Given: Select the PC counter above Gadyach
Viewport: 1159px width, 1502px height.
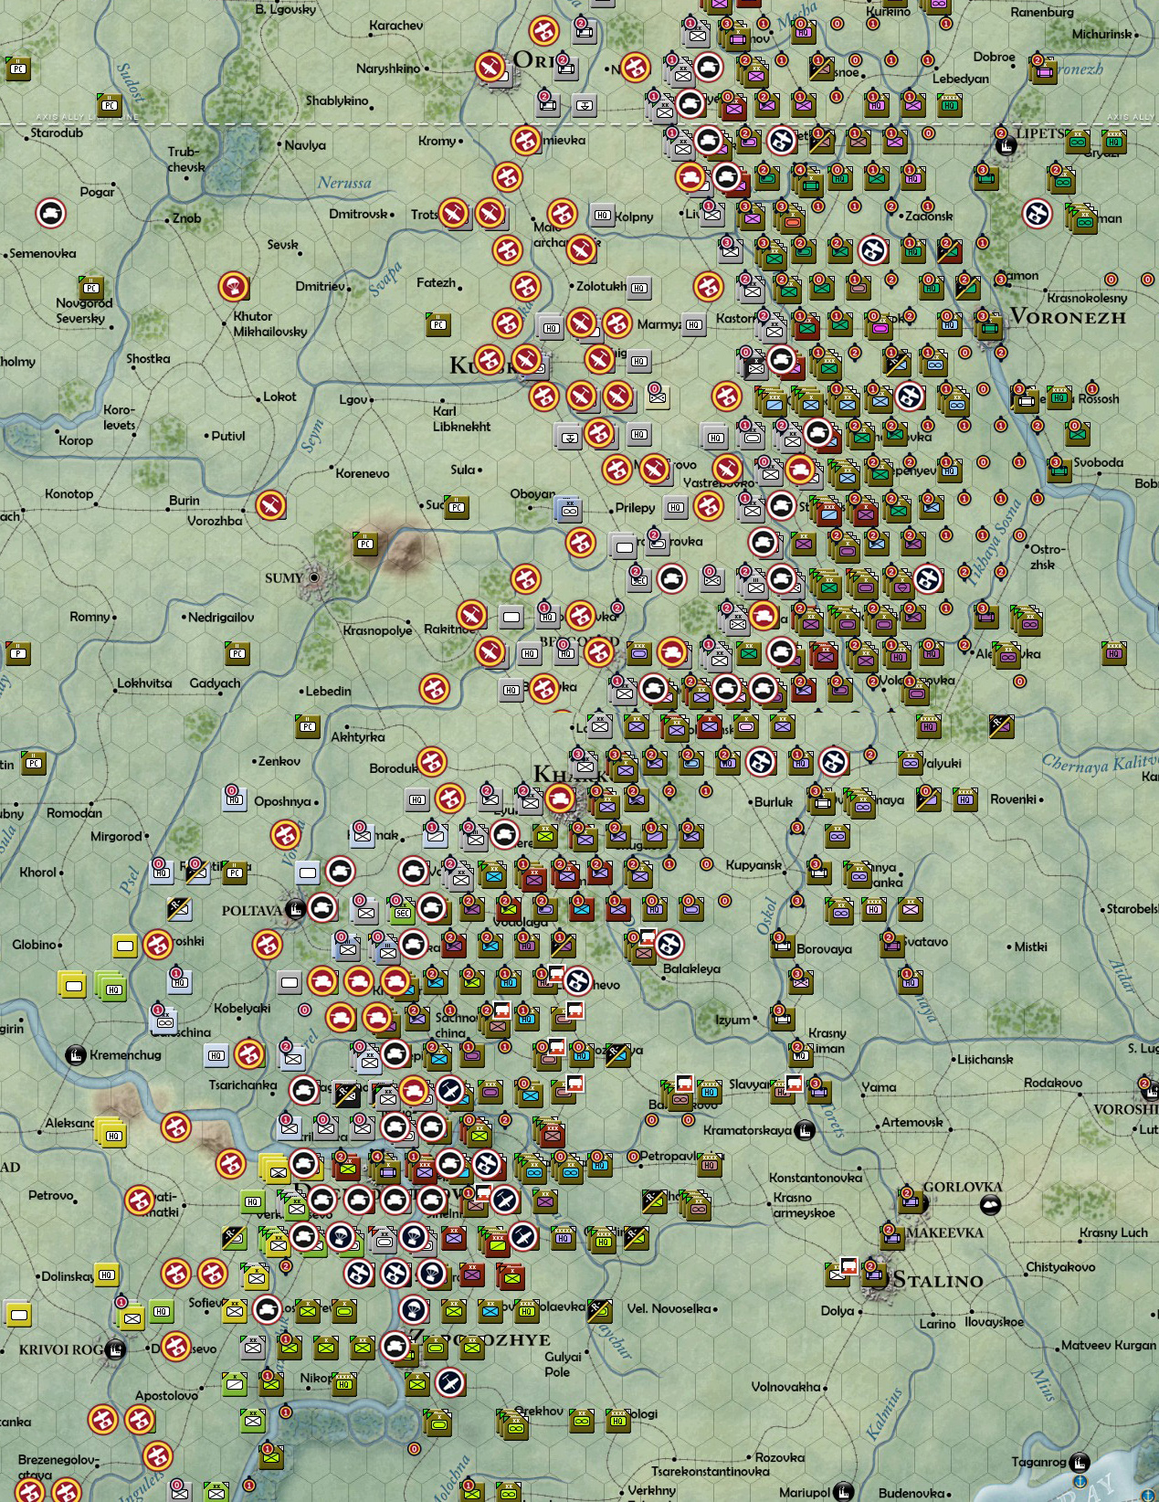Looking at the screenshot, I should [237, 652].
